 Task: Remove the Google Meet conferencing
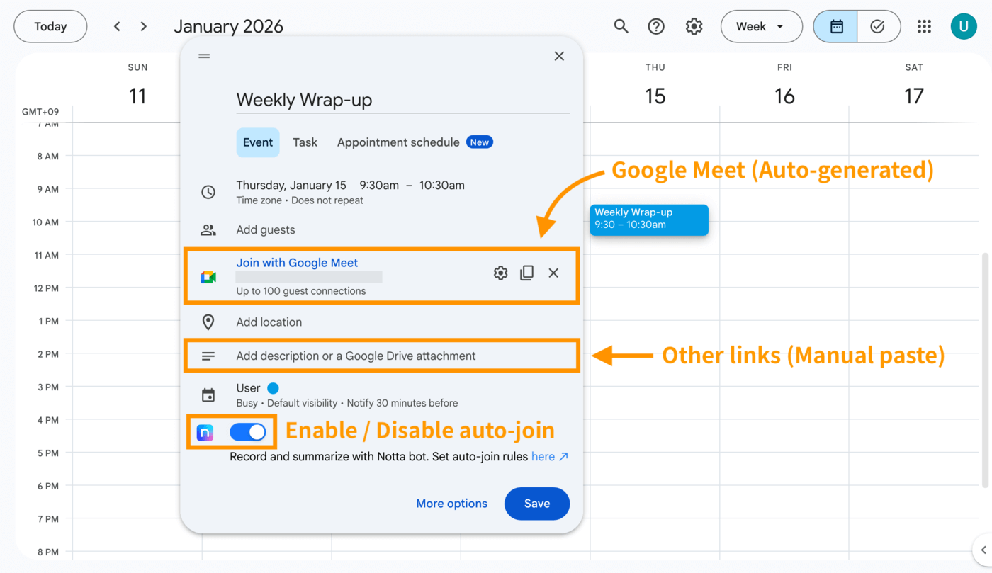click(553, 273)
